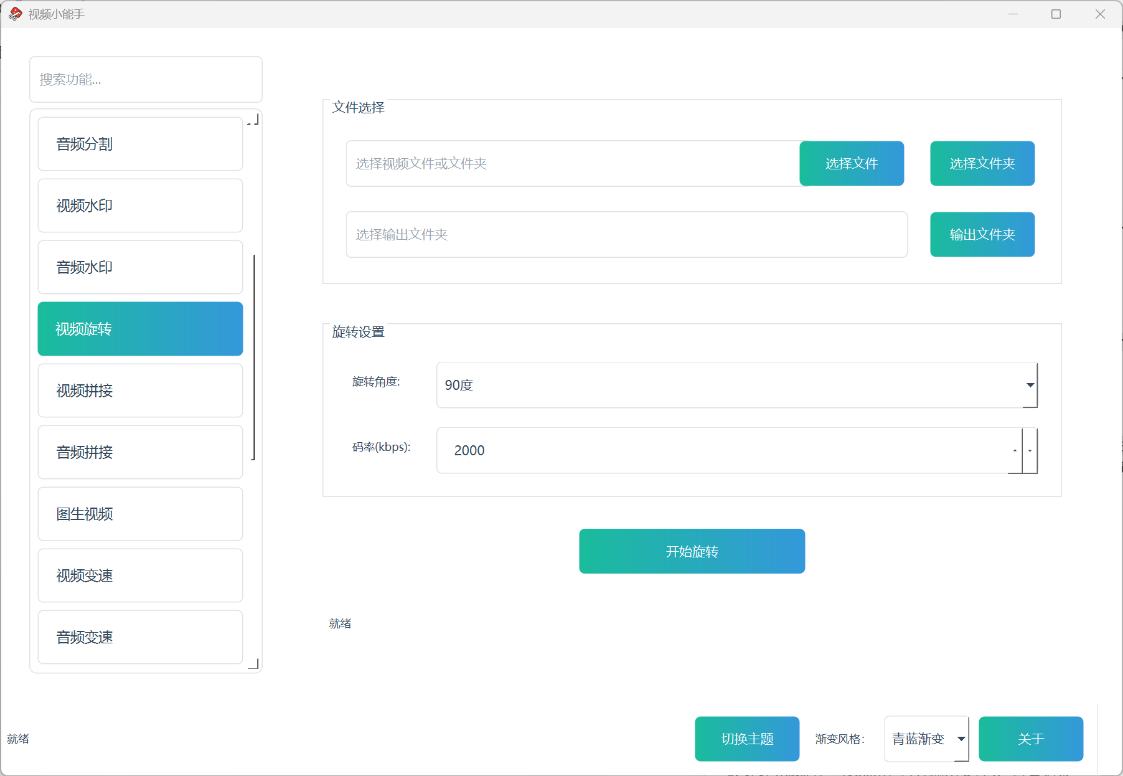Open the 关于 about dialog

(1030, 739)
